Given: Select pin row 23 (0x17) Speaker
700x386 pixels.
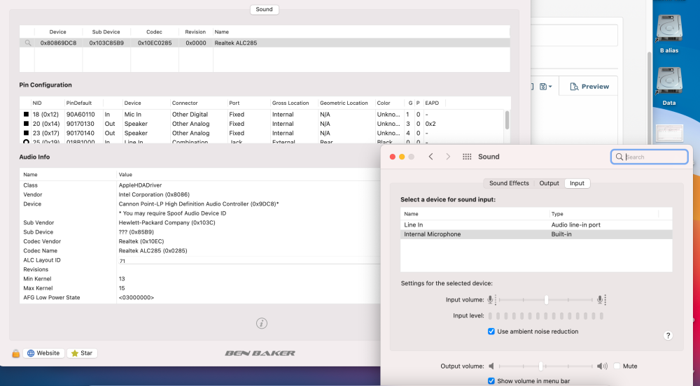Looking at the screenshot, I should click(x=262, y=134).
